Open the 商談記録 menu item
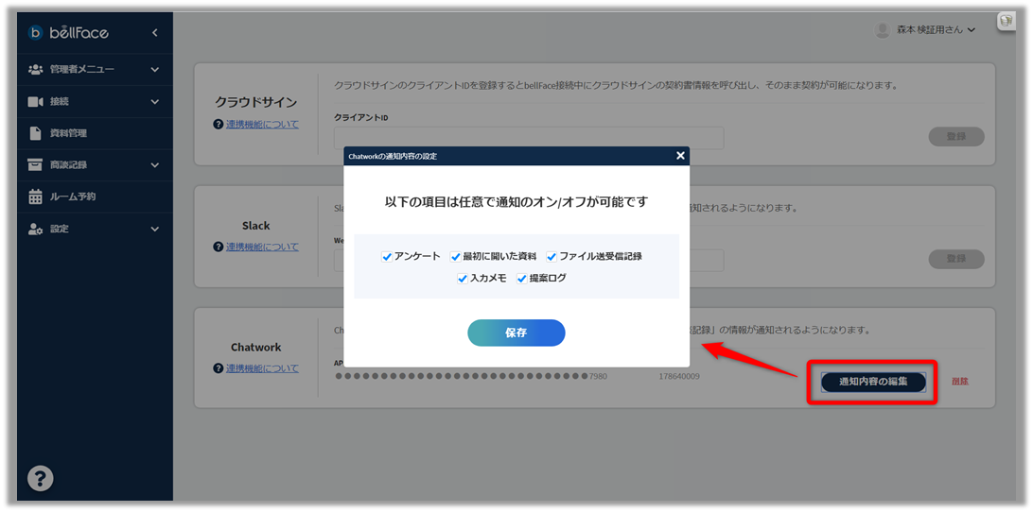 tap(95, 164)
